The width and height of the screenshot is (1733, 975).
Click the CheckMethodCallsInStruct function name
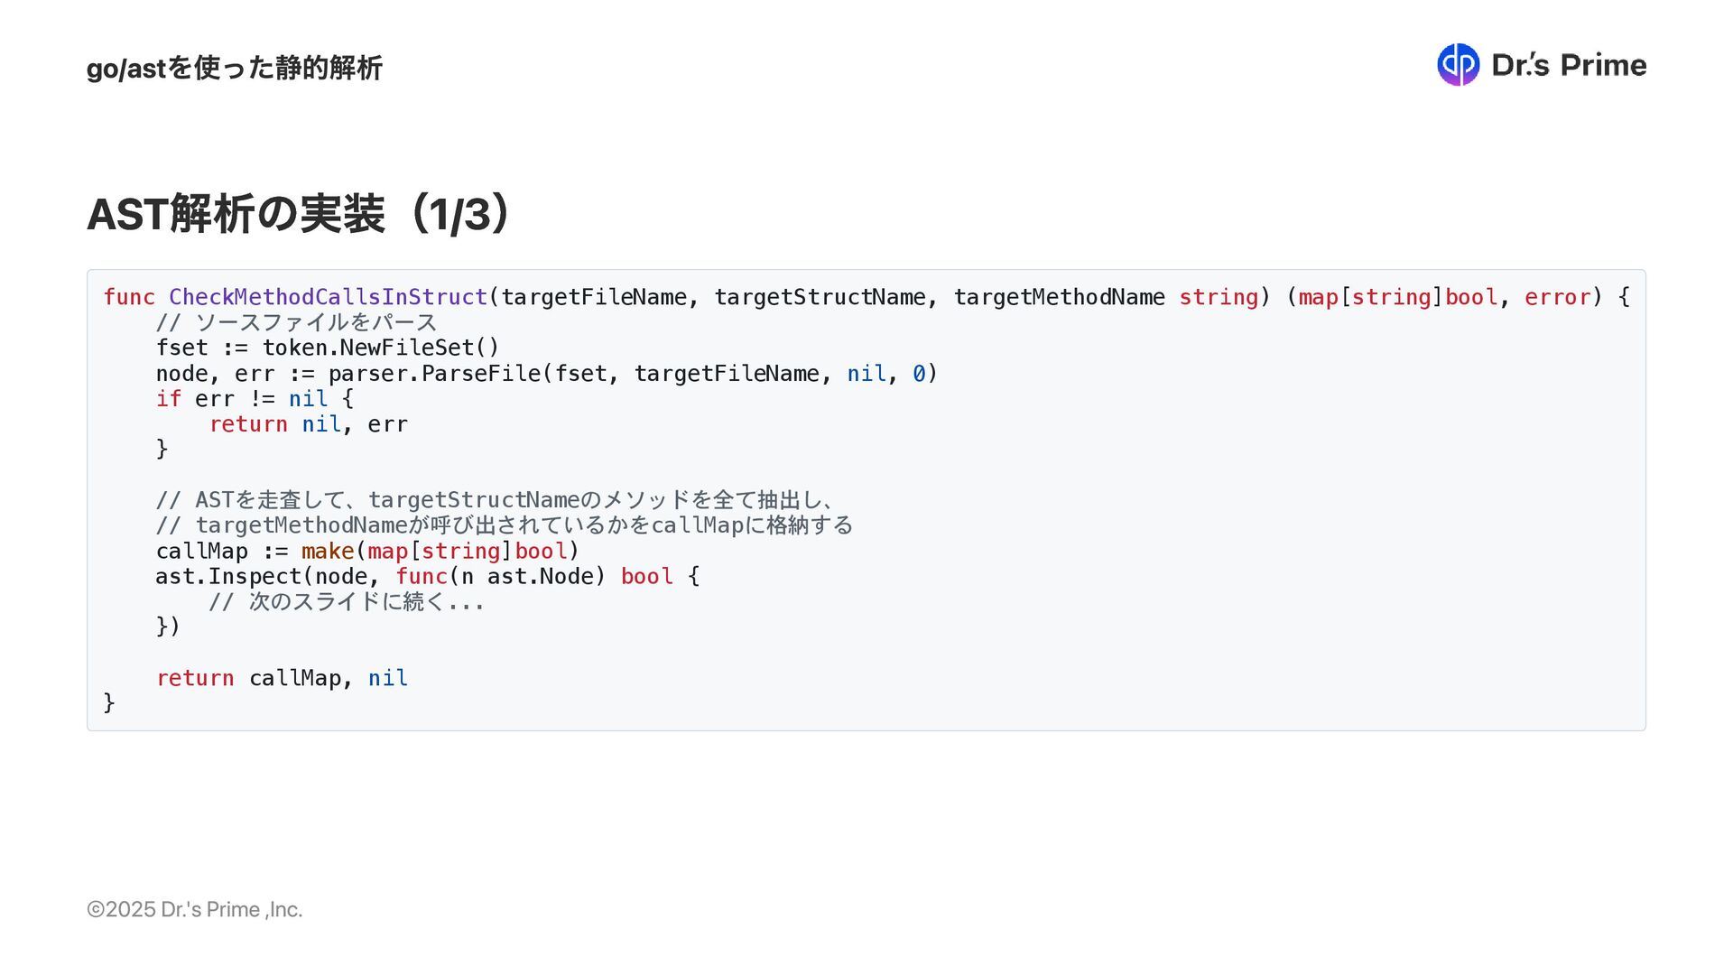[328, 297]
